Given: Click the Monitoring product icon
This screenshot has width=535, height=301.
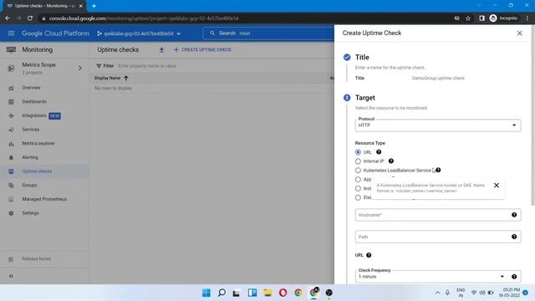Looking at the screenshot, I should pos(11,50).
